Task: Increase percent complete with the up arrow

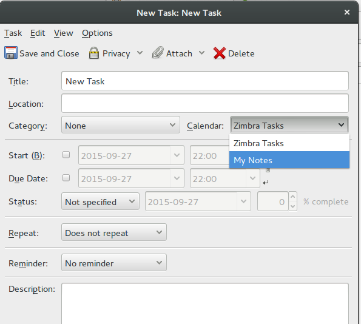Action: [292, 197]
